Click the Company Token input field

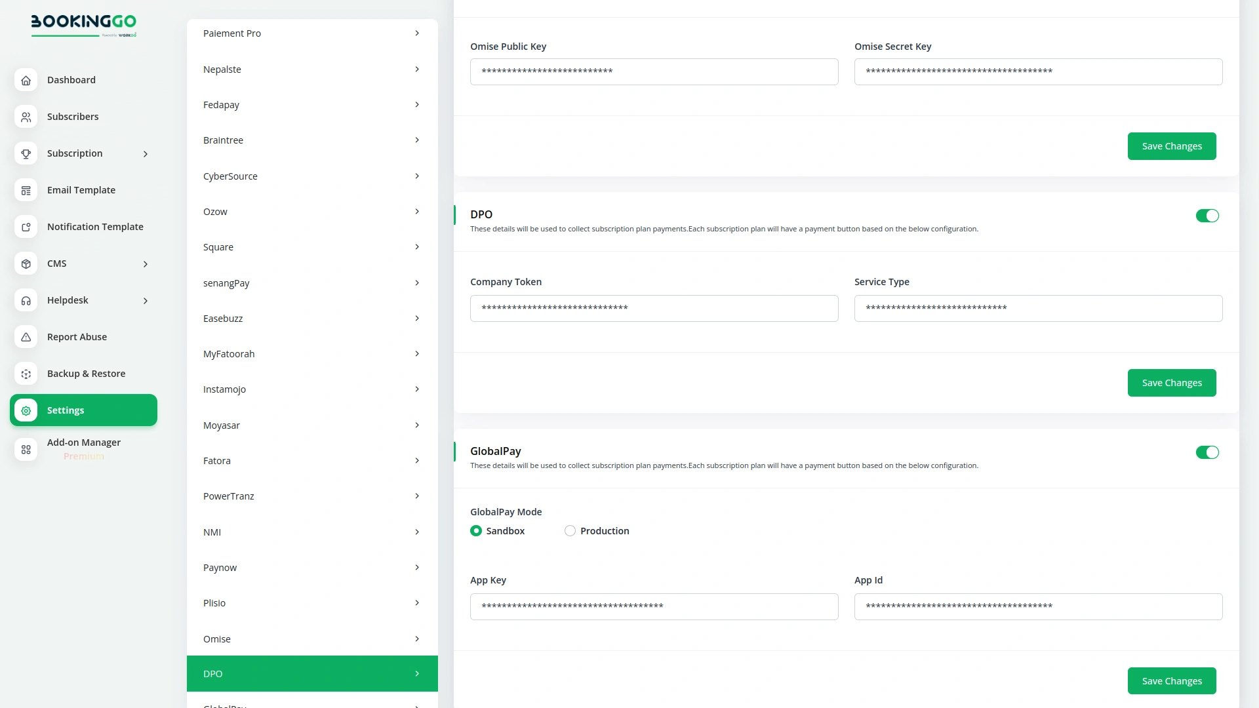coord(654,308)
